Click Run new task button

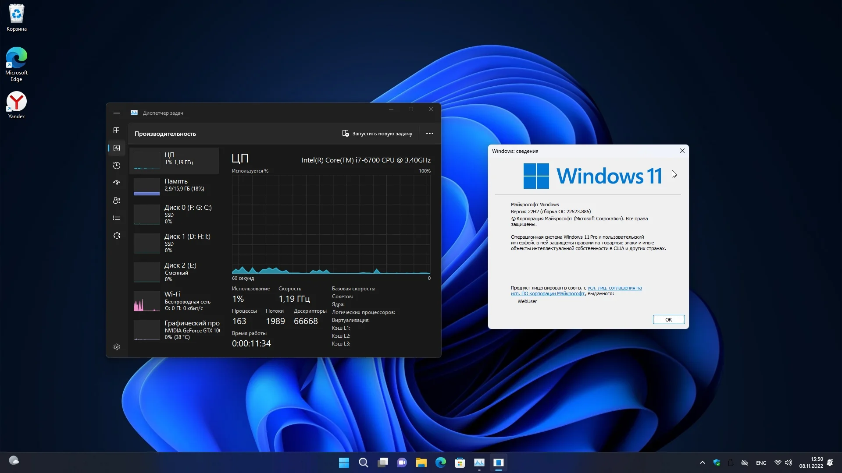377,134
